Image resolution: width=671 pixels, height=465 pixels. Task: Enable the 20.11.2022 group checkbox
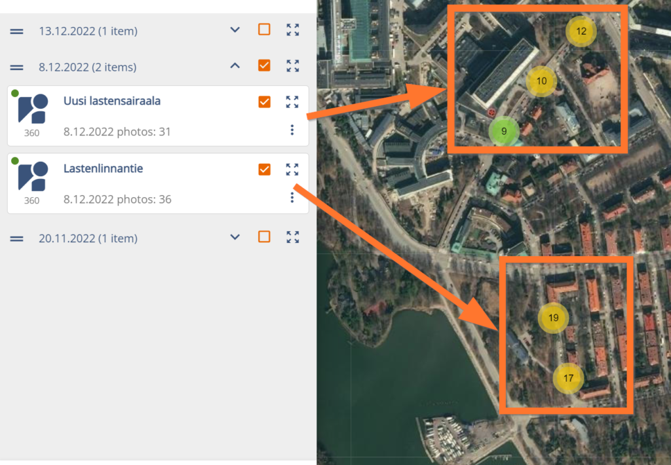(264, 236)
